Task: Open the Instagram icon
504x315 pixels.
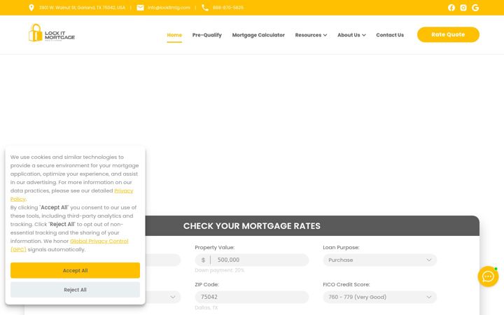Action: click(463, 8)
